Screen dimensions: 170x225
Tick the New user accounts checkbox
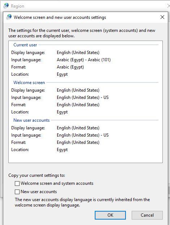(17, 192)
